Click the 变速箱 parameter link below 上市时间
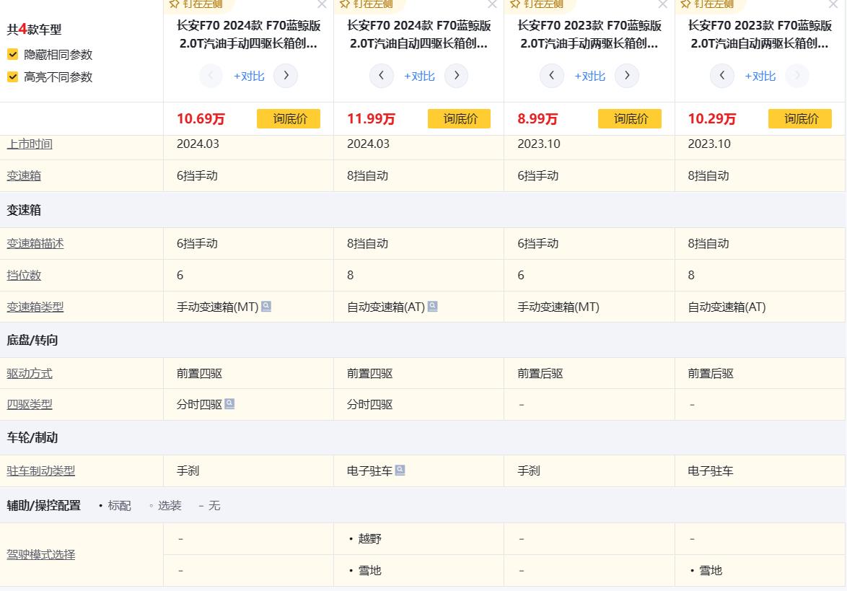Image resolution: width=847 pixels, height=591 pixels. coord(24,175)
